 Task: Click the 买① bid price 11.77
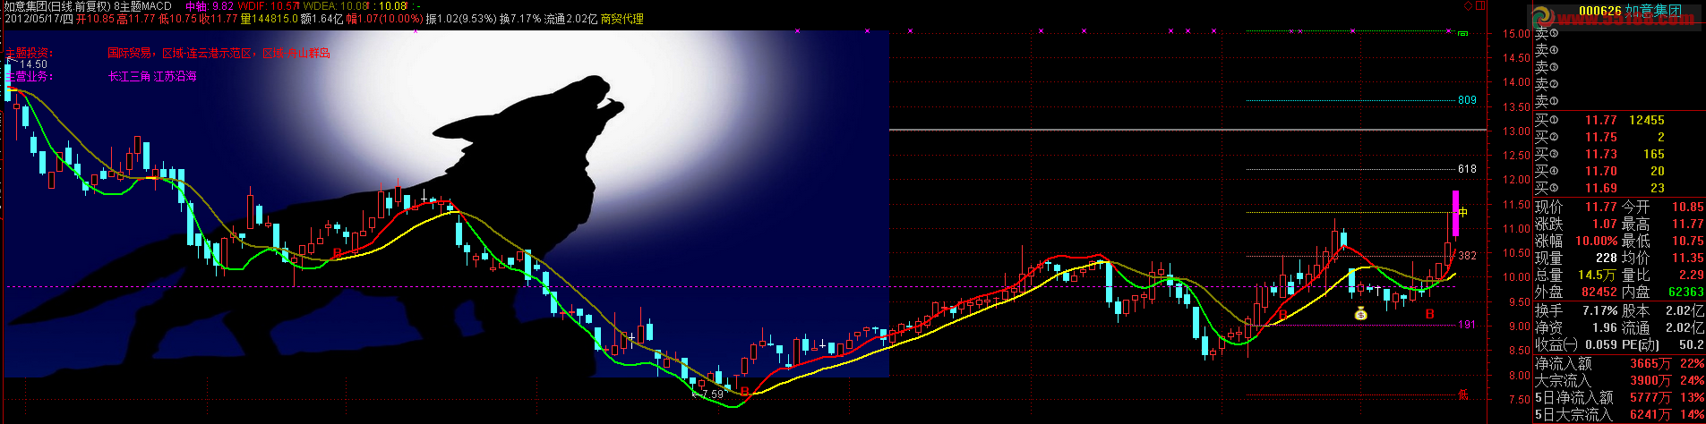pyautogui.click(x=1601, y=120)
